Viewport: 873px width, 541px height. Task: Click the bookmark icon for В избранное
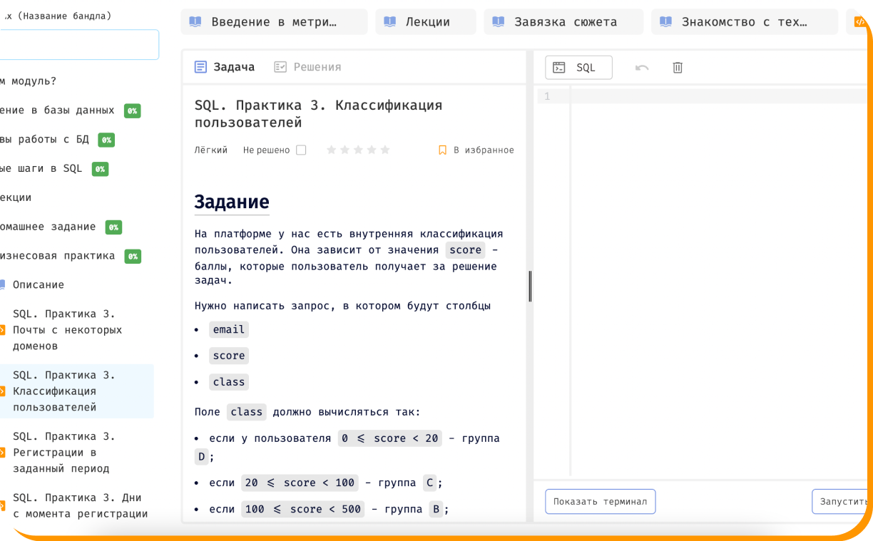click(x=442, y=150)
